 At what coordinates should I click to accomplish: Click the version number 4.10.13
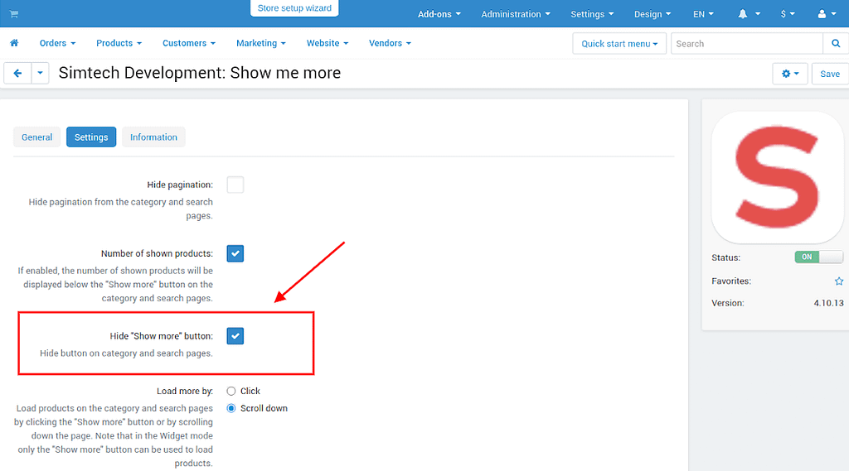click(x=828, y=303)
